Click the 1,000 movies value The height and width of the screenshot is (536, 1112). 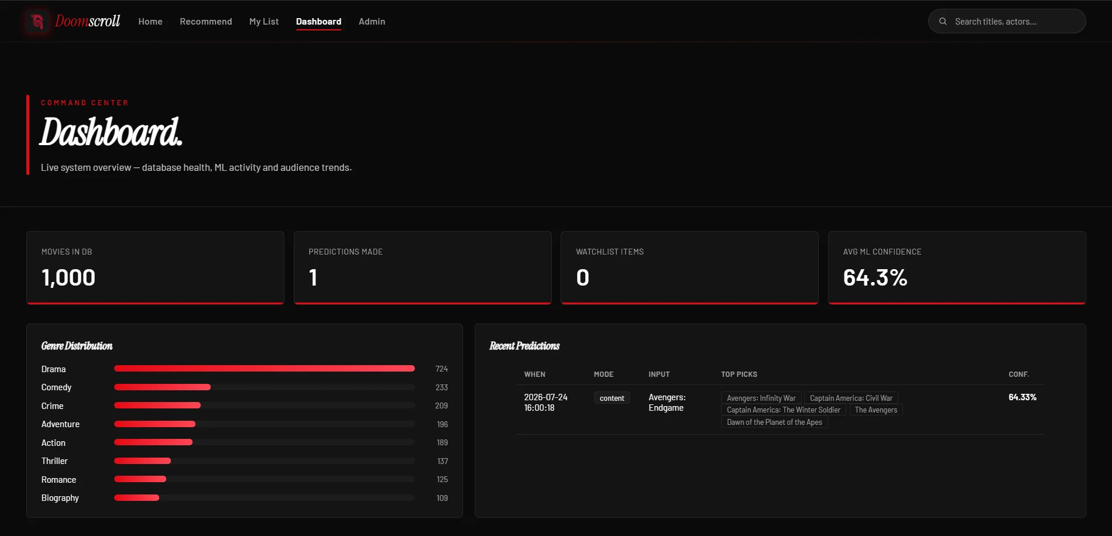pyautogui.click(x=68, y=277)
